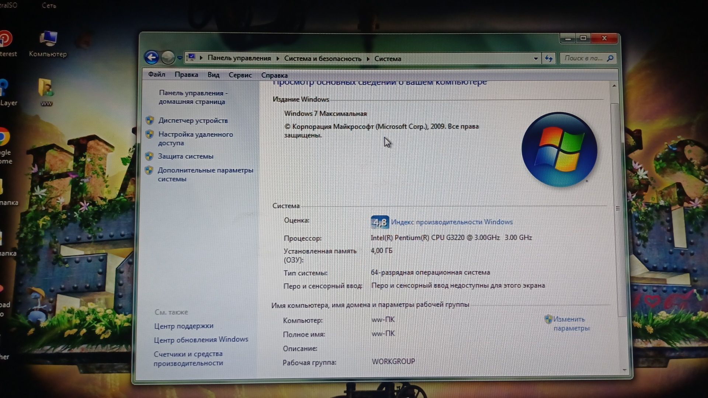The width and height of the screenshot is (708, 398).
Task: Select the Google Chrome desktop shortcut
Action: coord(5,146)
